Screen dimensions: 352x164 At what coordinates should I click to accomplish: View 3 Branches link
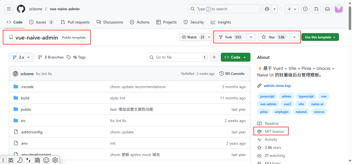coord(51,57)
